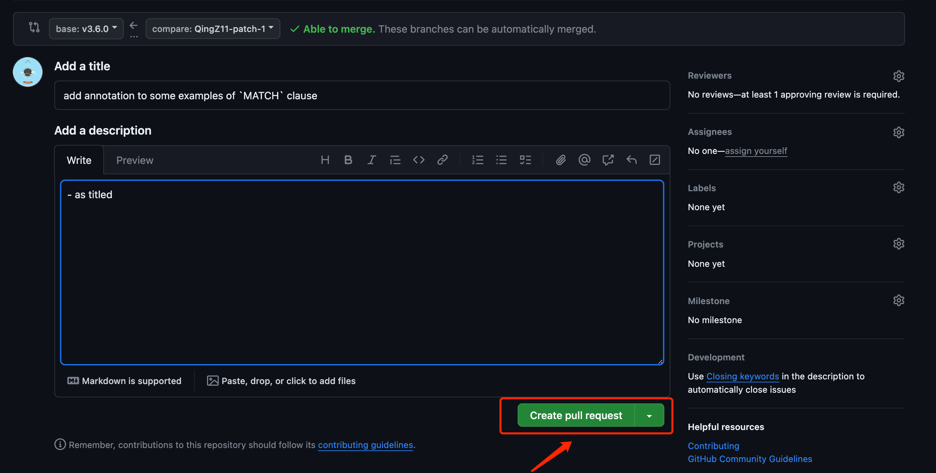
Task: Open the Labels gear menu
Action: pyautogui.click(x=898, y=188)
